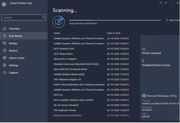Click the Scan Result magnifier icon
Viewport: 180px width, 123px height.
5,36
